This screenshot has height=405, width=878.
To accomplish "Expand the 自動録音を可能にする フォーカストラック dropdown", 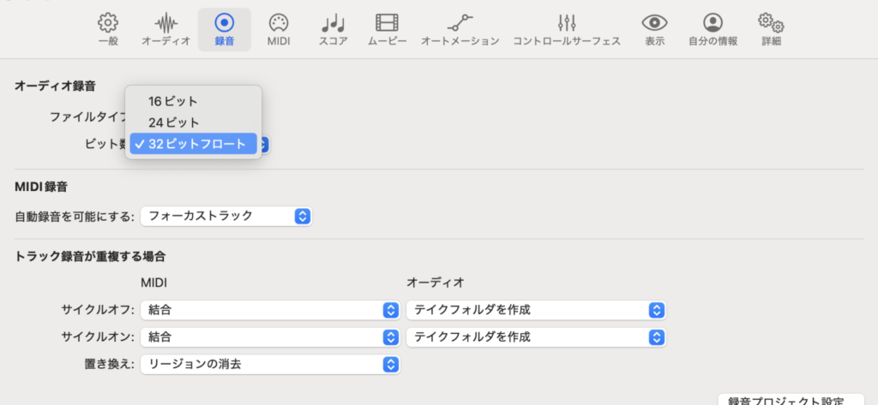I will (x=226, y=216).
